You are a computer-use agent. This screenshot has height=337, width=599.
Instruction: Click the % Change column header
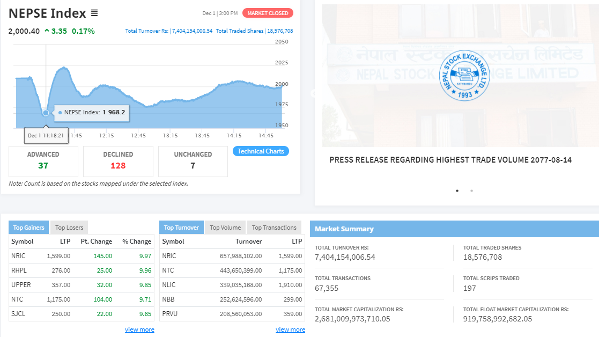coord(137,241)
